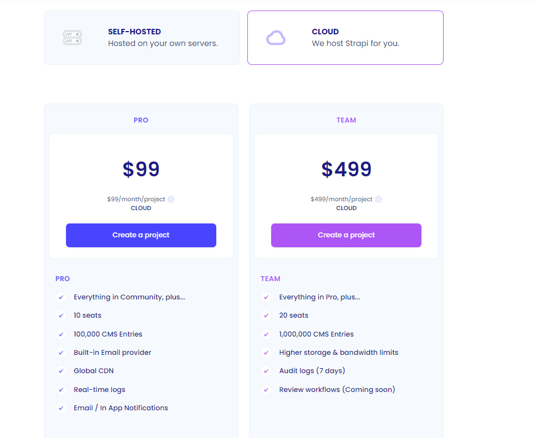
Task: Expand Review workflows (Coming soon) item
Action: tap(337, 389)
